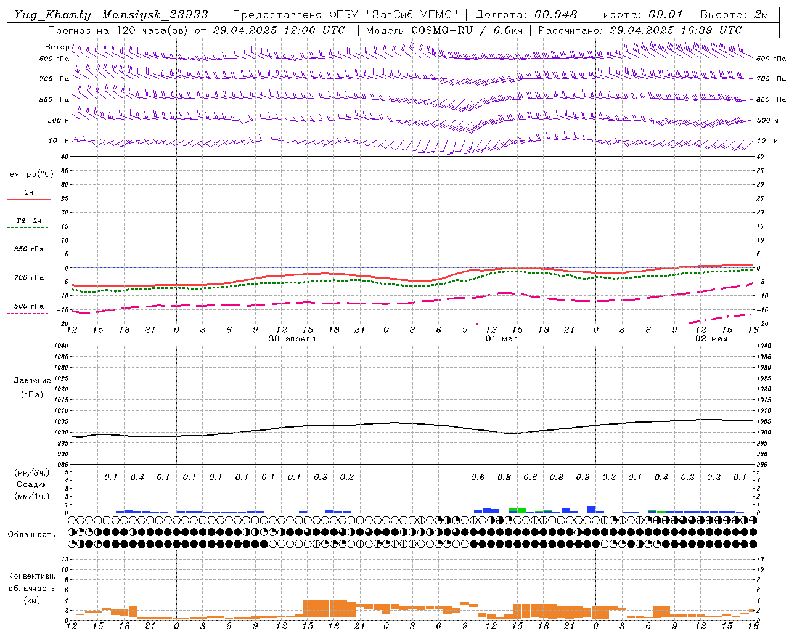Select the "Предоставлено ФГБУ ЗапСиб УГМС" provider text
The width and height of the screenshot is (789, 631).
(346, 15)
